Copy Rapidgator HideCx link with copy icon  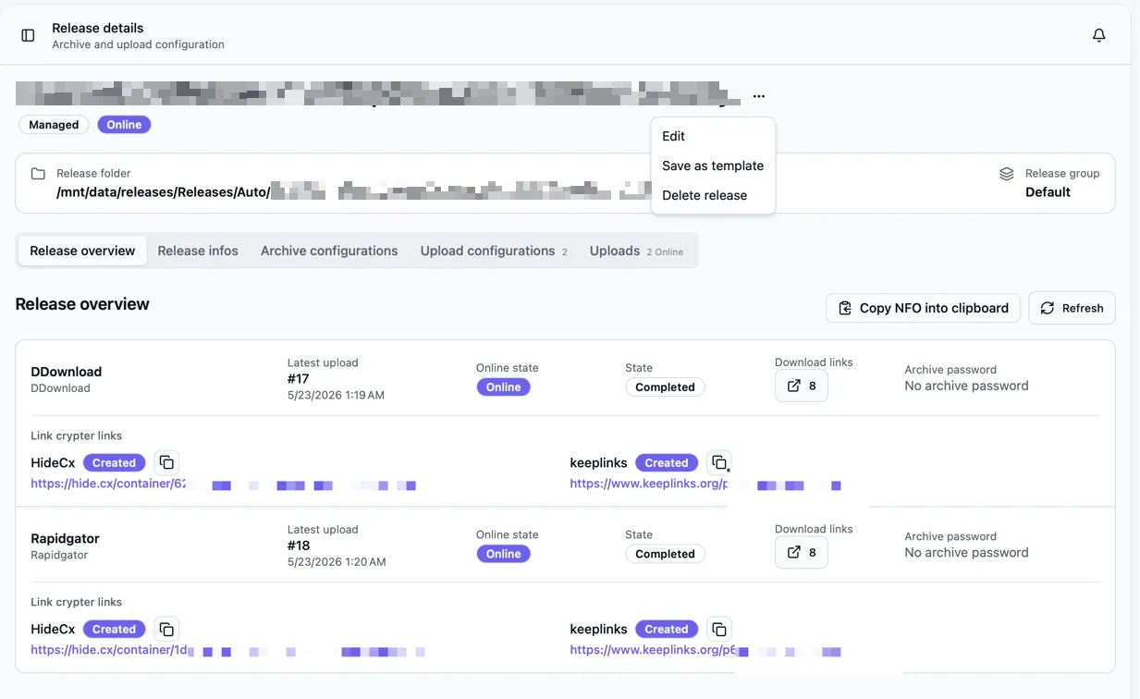pyautogui.click(x=166, y=629)
